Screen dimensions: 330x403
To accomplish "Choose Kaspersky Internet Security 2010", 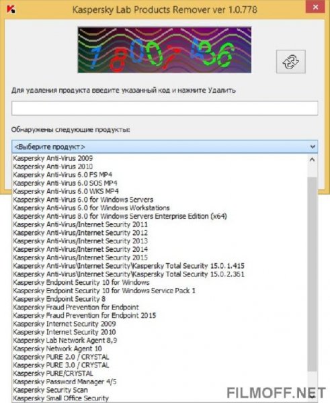I will pos(160,332).
